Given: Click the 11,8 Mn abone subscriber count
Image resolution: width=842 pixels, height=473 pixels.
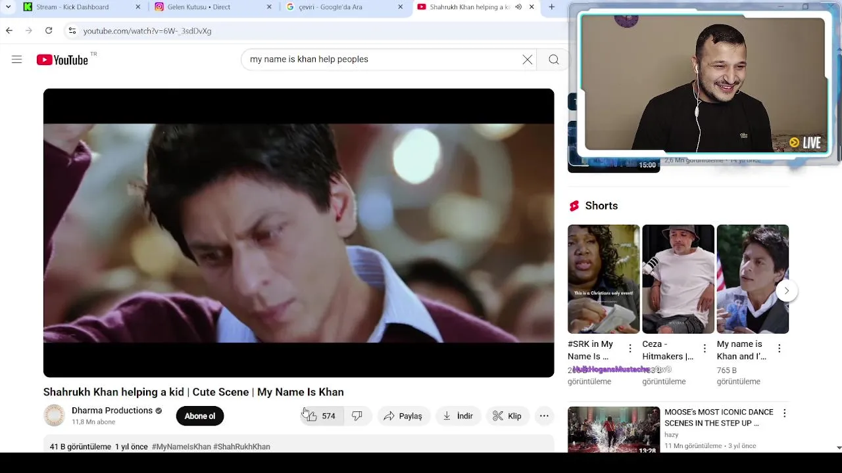Looking at the screenshot, I should (x=93, y=422).
